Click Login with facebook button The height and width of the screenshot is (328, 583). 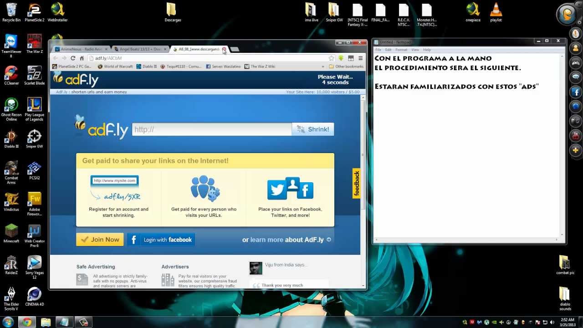click(x=161, y=240)
